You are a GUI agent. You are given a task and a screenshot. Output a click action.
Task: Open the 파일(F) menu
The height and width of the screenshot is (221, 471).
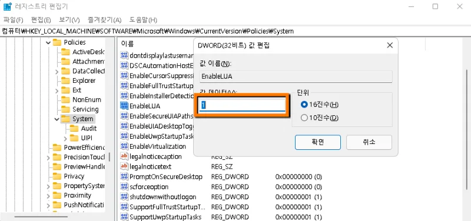13,20
